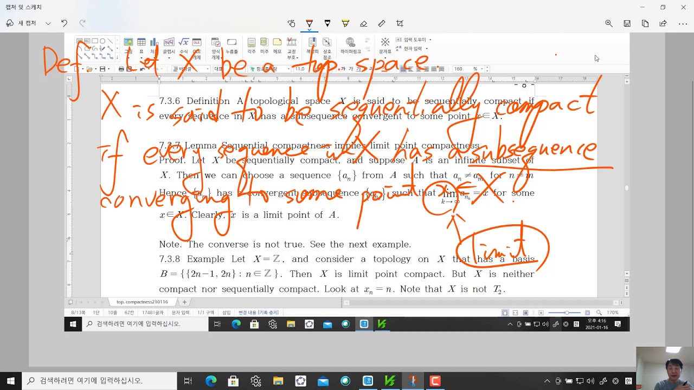
Task: Click the zoom magnifier icon
Action: pos(609,23)
